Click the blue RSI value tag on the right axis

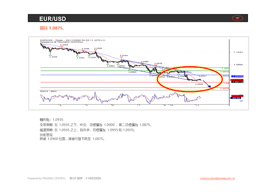pyautogui.click(x=236, y=98)
